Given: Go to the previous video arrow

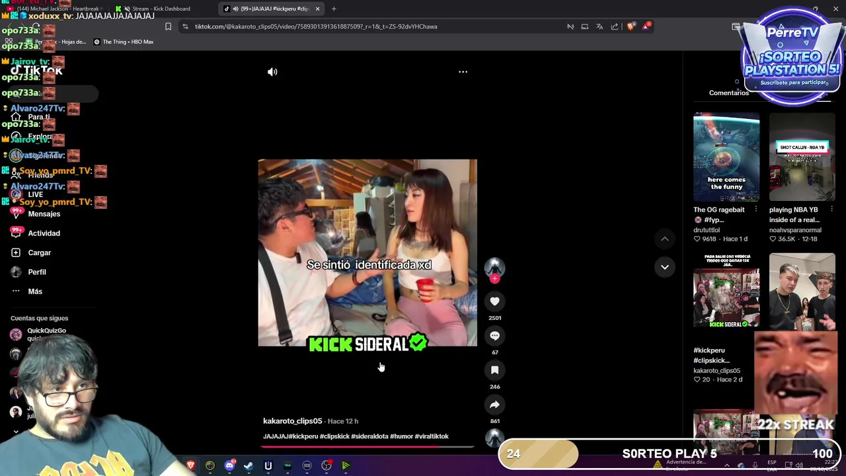Looking at the screenshot, I should pyautogui.click(x=665, y=239).
